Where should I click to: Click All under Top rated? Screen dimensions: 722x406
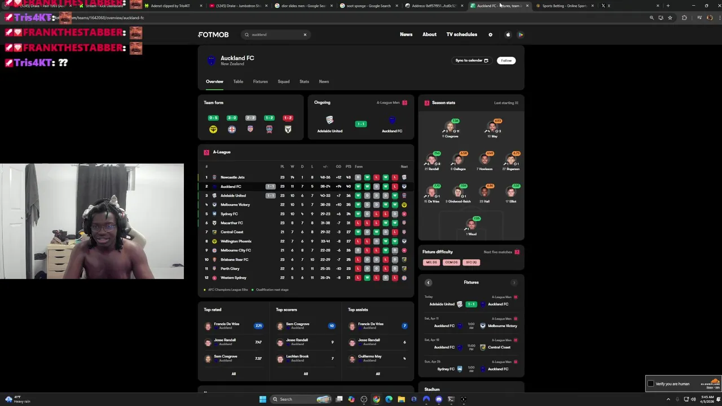click(x=234, y=374)
